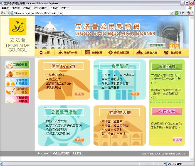This screenshot has width=195, height=166.
Task: Open the blue 下周主要討論事項 sidebar button
Action: coord(17,82)
